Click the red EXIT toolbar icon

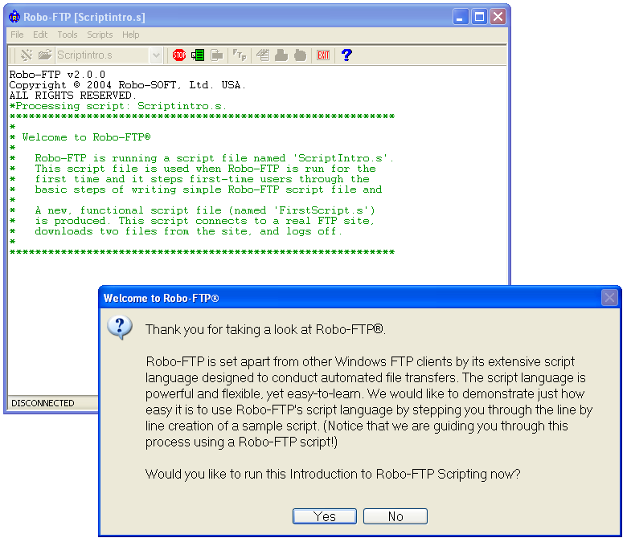coord(323,55)
